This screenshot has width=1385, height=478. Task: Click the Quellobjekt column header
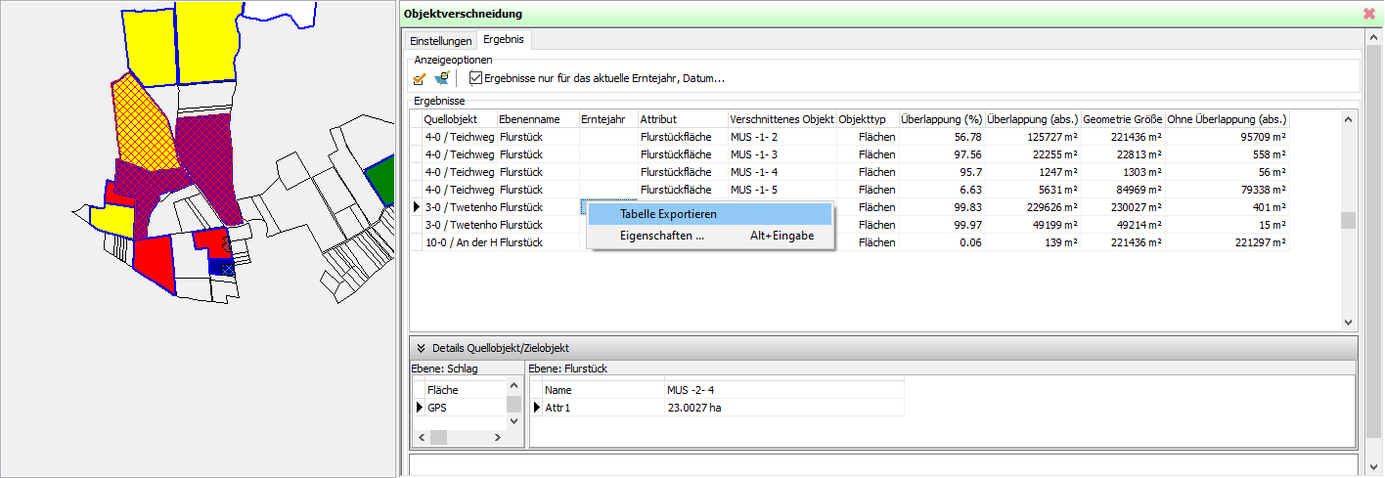point(458,119)
